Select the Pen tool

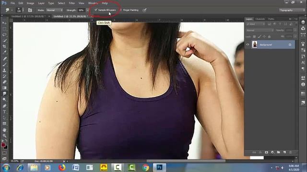click(4, 106)
